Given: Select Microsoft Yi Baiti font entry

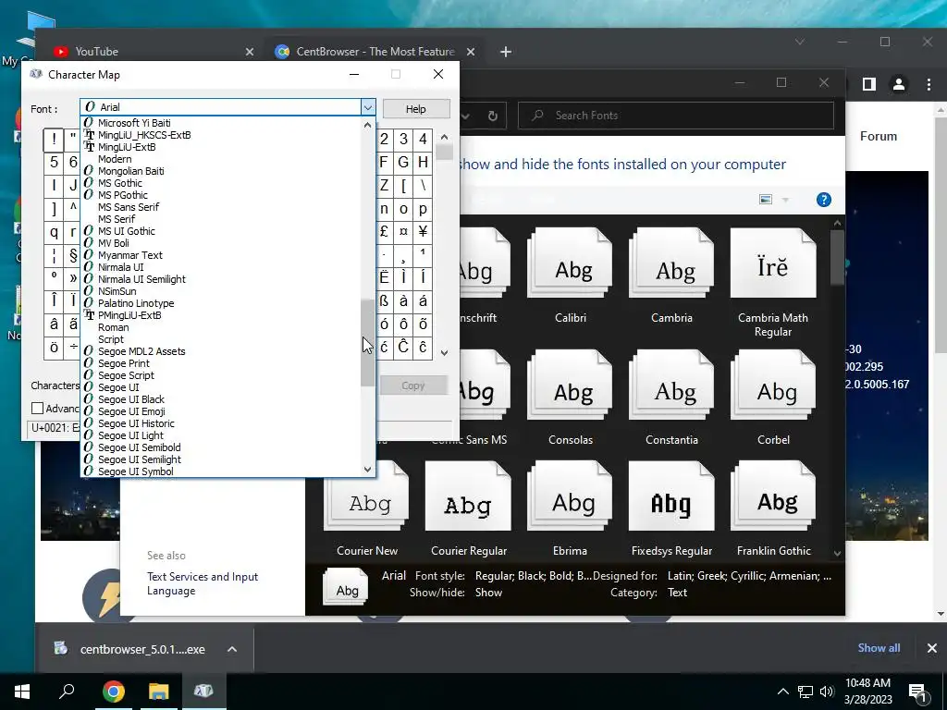Looking at the screenshot, I should coord(134,123).
